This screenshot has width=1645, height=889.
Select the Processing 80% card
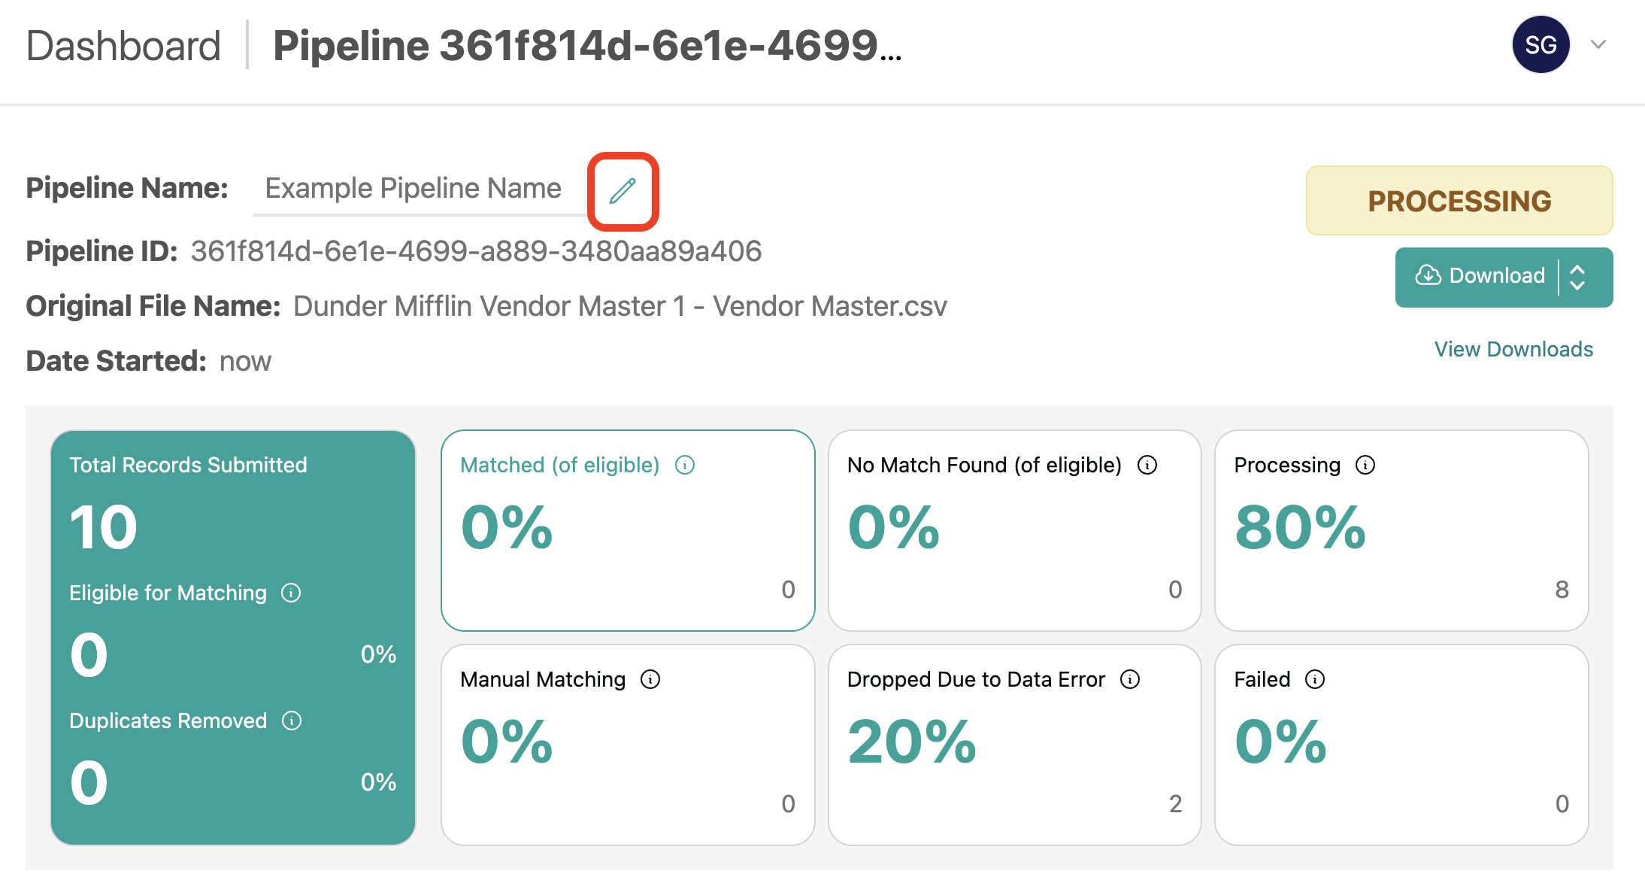click(x=1401, y=530)
